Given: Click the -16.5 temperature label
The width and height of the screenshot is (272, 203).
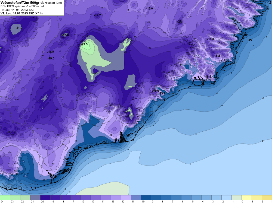Looking at the screenshot, I should pyautogui.click(x=208, y=77).
